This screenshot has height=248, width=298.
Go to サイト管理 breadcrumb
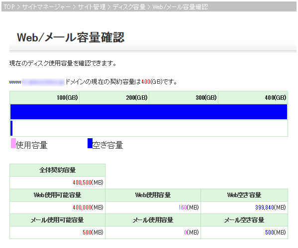point(92,7)
